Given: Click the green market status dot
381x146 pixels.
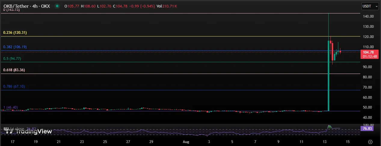Looking at the screenshot, I should 57,5.
